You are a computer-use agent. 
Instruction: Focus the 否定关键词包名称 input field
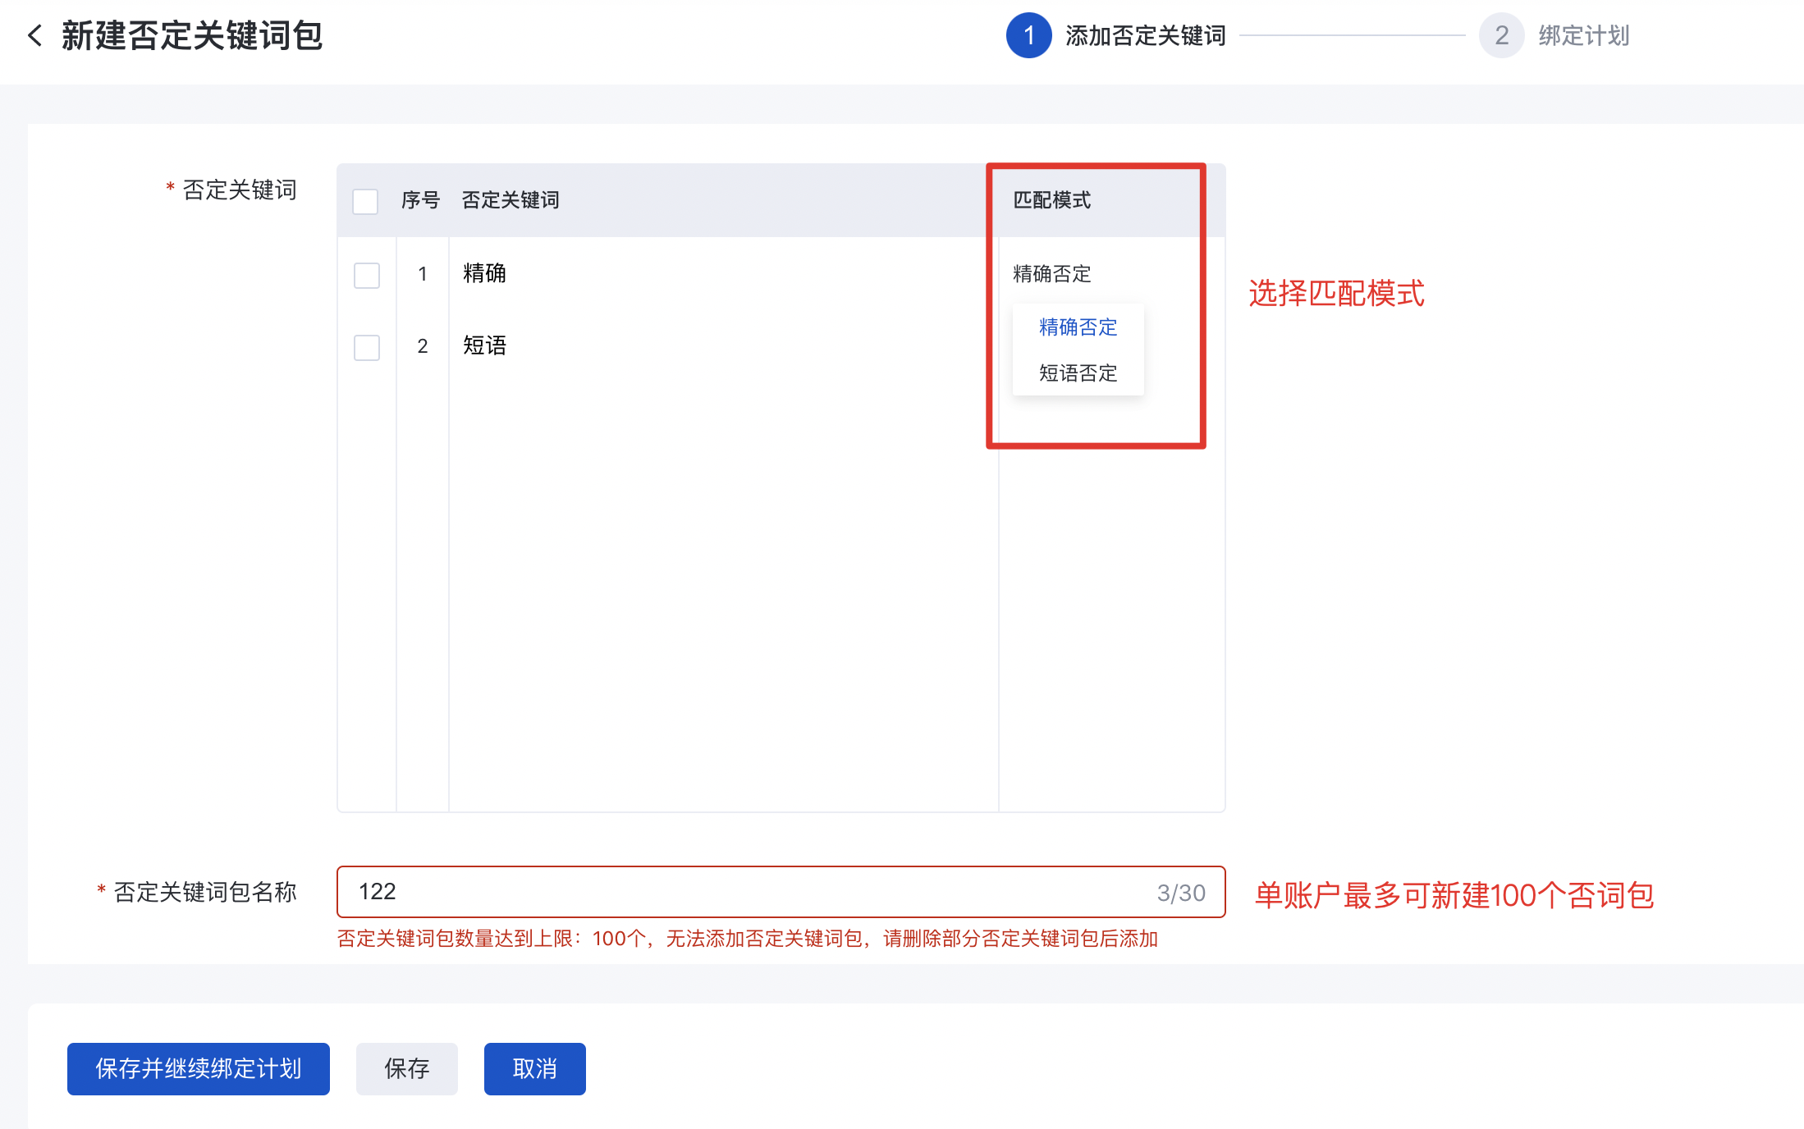click(739, 892)
